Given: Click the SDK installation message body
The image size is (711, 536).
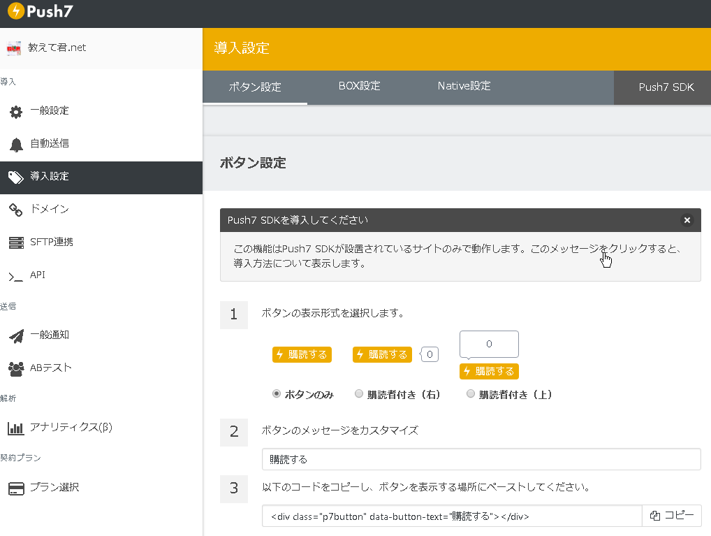Looking at the screenshot, I should pyautogui.click(x=460, y=256).
